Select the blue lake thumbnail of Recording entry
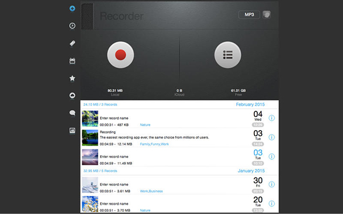The width and height of the screenshot is (343, 214). (90, 138)
